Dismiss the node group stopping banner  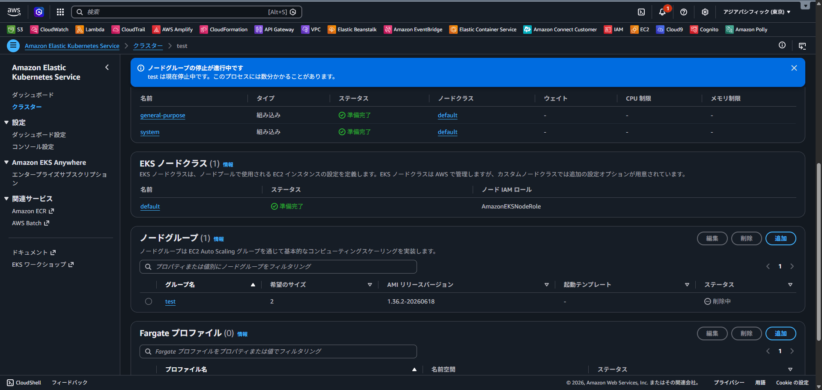[x=794, y=68]
